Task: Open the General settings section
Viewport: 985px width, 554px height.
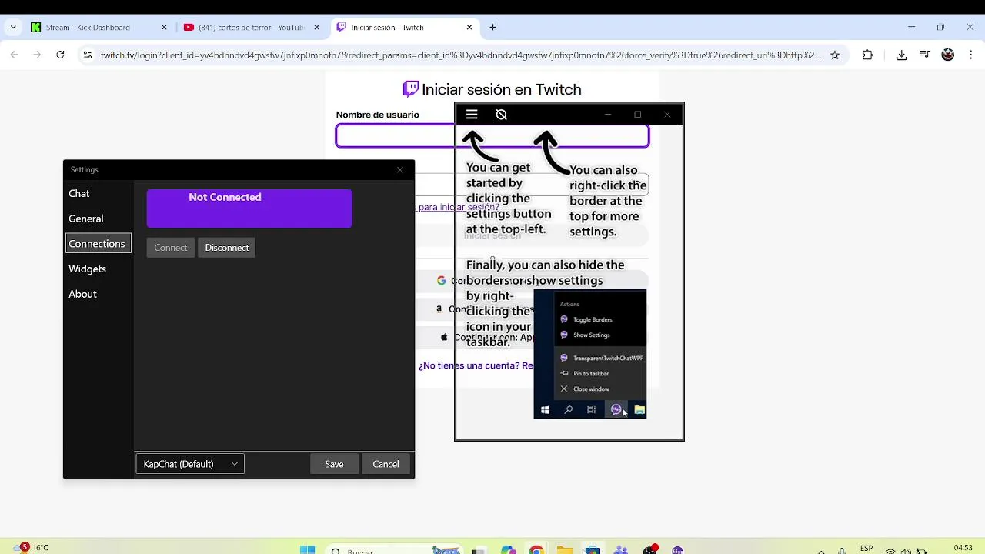Action: pos(86,219)
